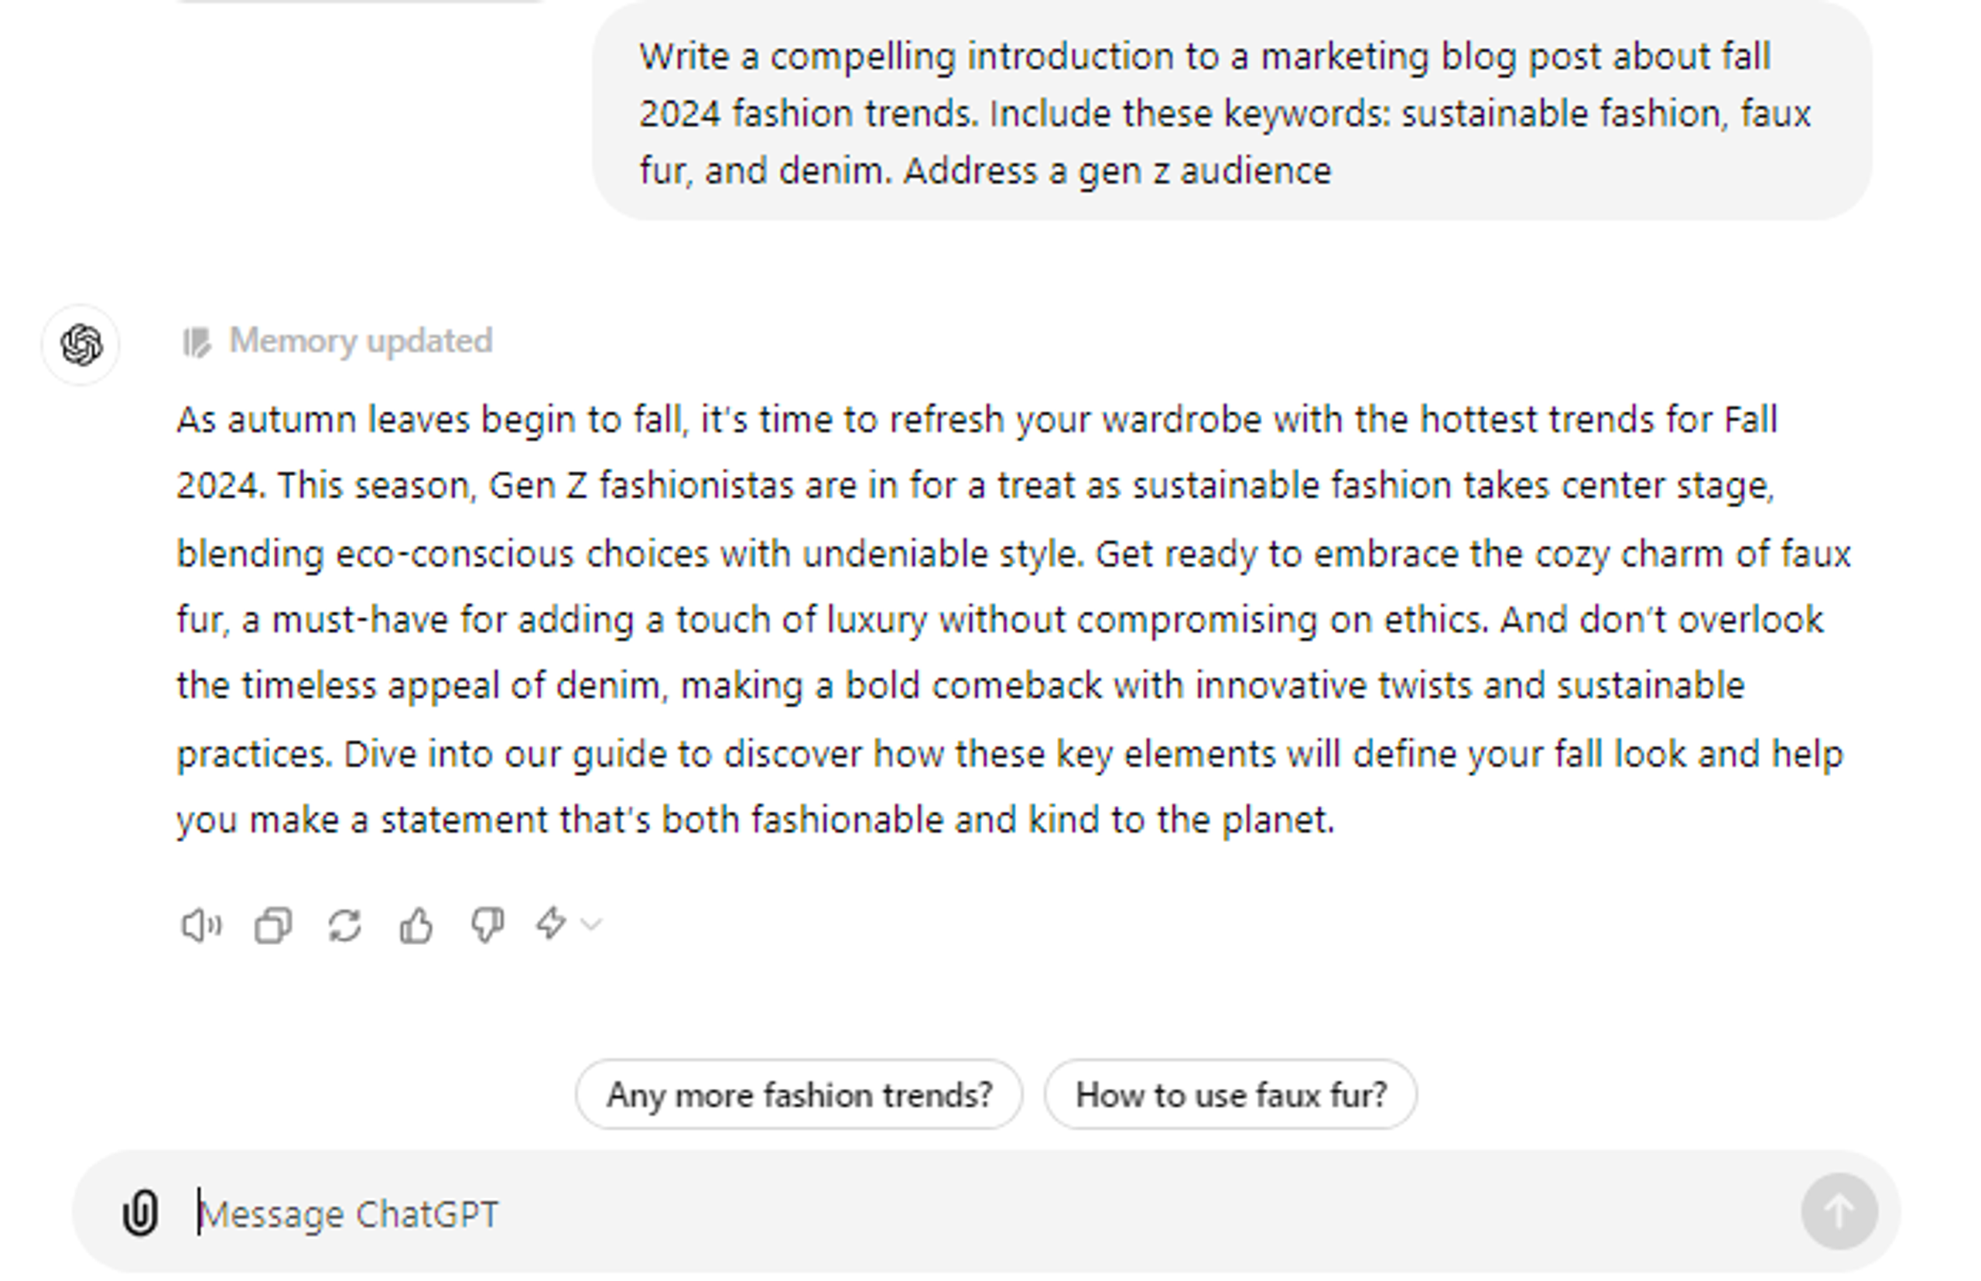
Task: Click 'Address a gen z audience' in the prompt
Action: [1116, 171]
